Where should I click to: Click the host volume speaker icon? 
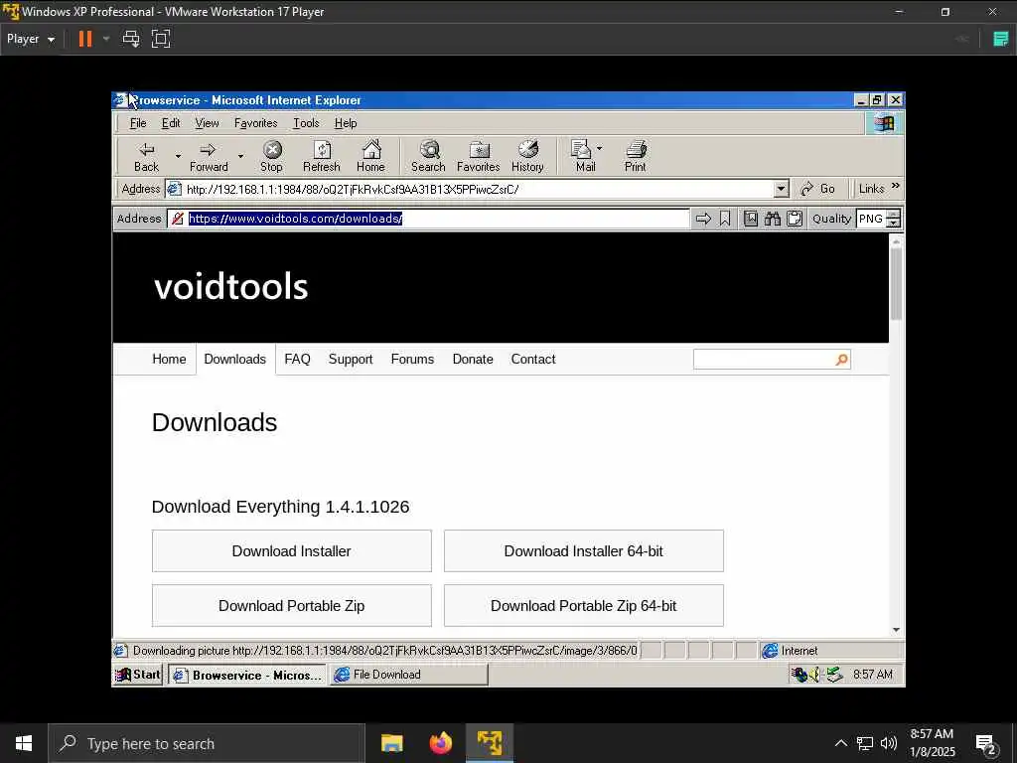click(x=889, y=743)
